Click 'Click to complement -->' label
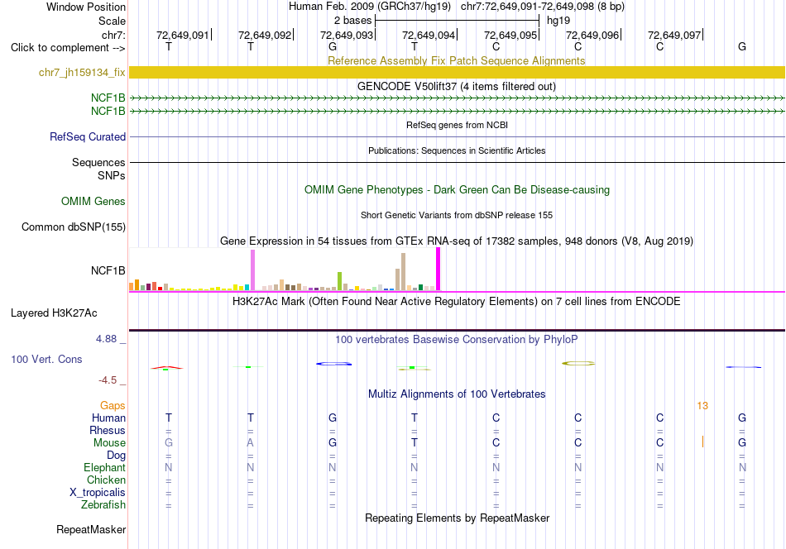This screenshot has height=549, width=786. (x=68, y=48)
